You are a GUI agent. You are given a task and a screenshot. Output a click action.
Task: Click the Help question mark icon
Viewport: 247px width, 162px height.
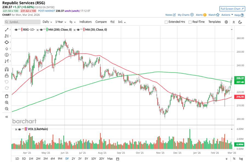point(242,15)
